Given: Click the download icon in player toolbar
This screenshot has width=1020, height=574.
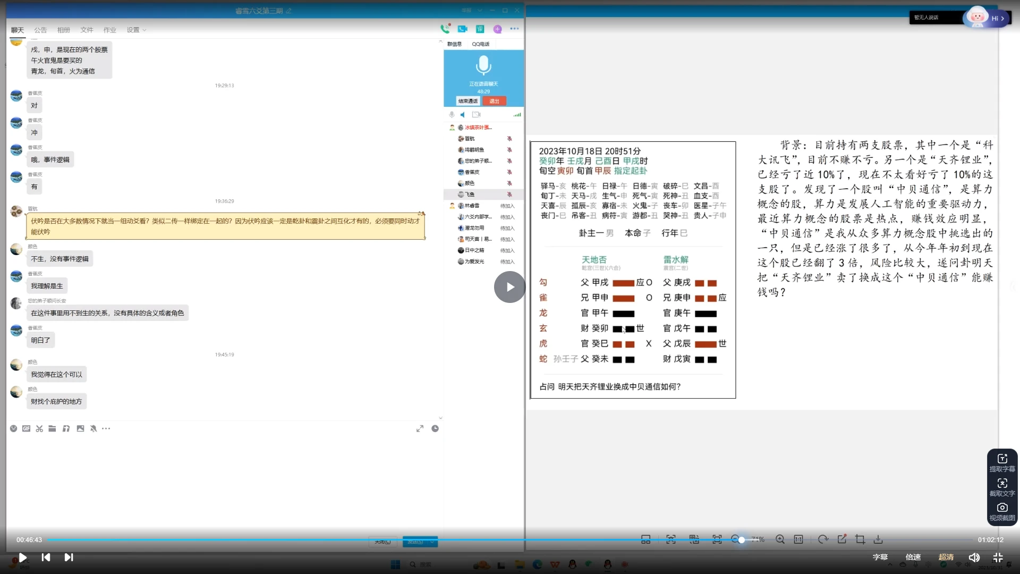Looking at the screenshot, I should point(878,539).
